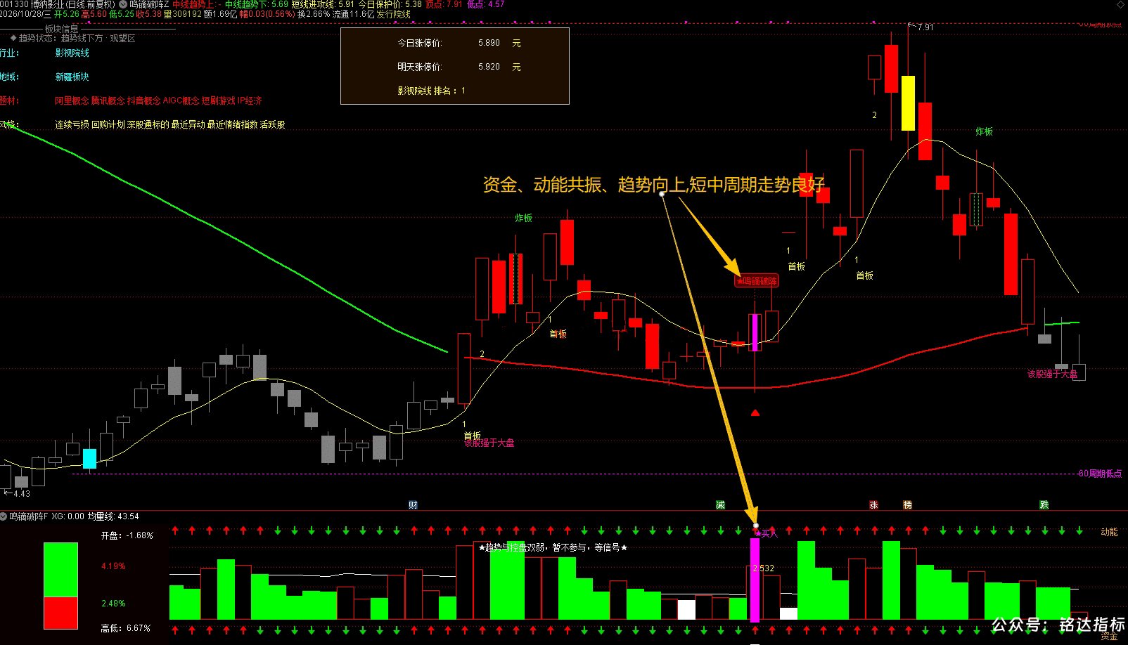Screen dimensions: 1128x645
Task: Click the 高低: 6.67% reading
Action: (126, 628)
